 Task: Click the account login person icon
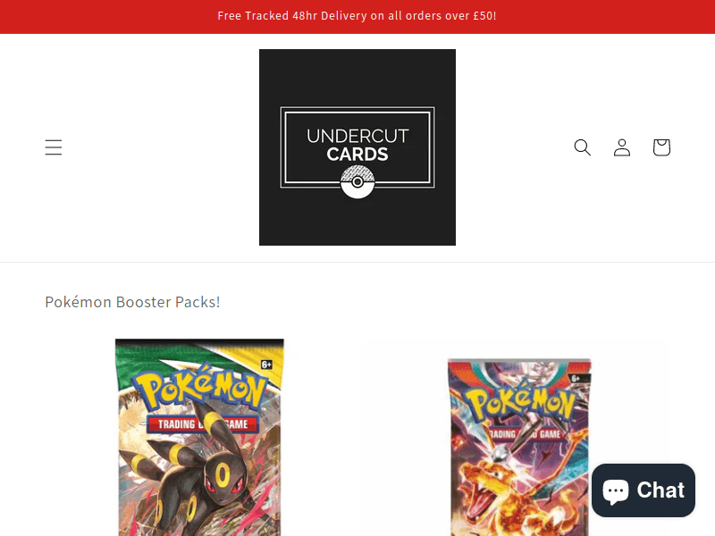click(622, 147)
